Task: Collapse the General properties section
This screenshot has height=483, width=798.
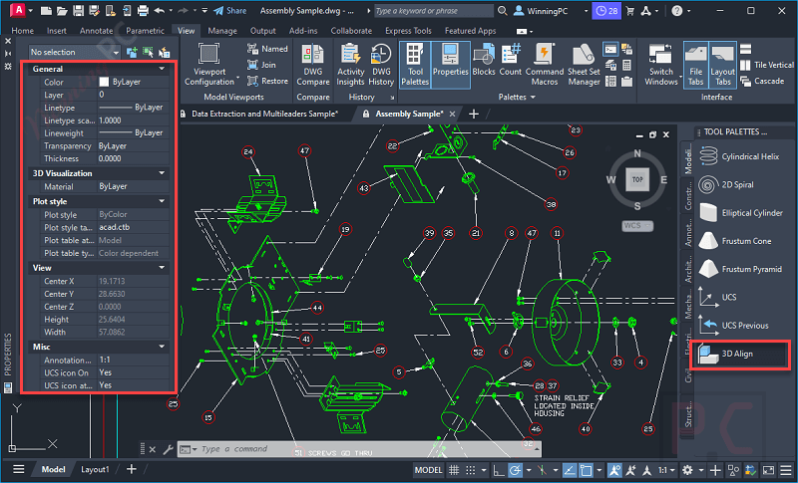Action: [162, 69]
